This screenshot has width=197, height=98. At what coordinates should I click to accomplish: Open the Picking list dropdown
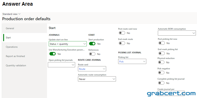point(132,61)
